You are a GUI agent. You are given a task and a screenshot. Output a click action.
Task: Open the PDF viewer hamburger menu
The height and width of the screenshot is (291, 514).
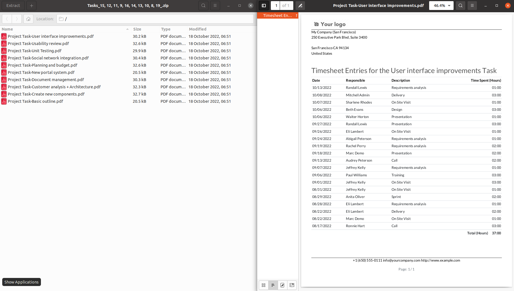(x=472, y=6)
